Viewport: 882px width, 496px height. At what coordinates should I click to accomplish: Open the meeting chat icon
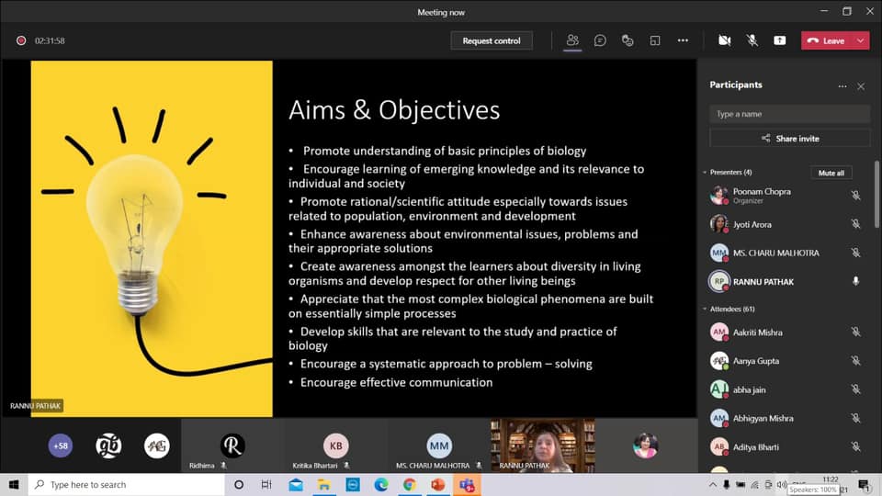pyautogui.click(x=600, y=40)
